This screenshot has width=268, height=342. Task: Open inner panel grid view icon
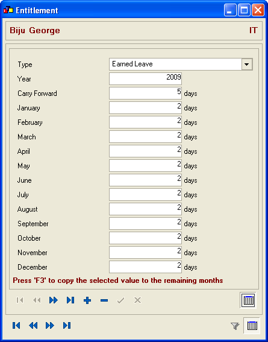(x=248, y=300)
